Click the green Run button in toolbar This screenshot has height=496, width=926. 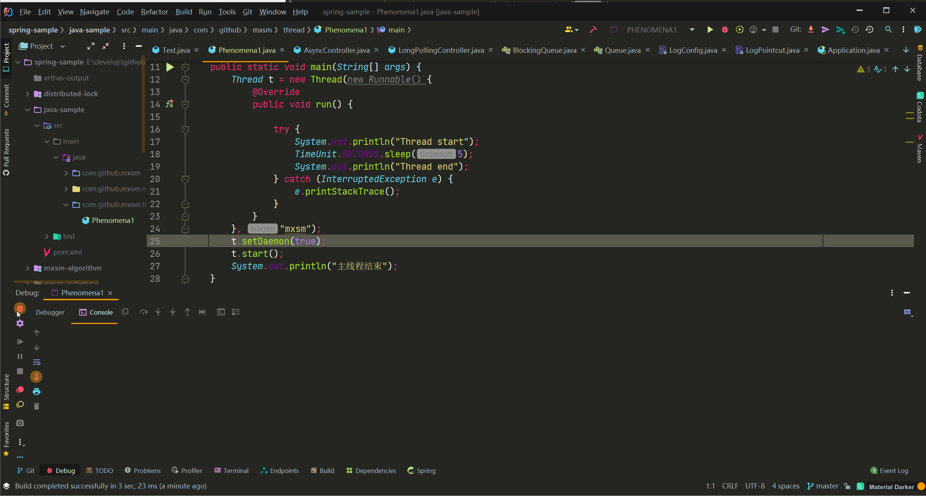coord(710,30)
